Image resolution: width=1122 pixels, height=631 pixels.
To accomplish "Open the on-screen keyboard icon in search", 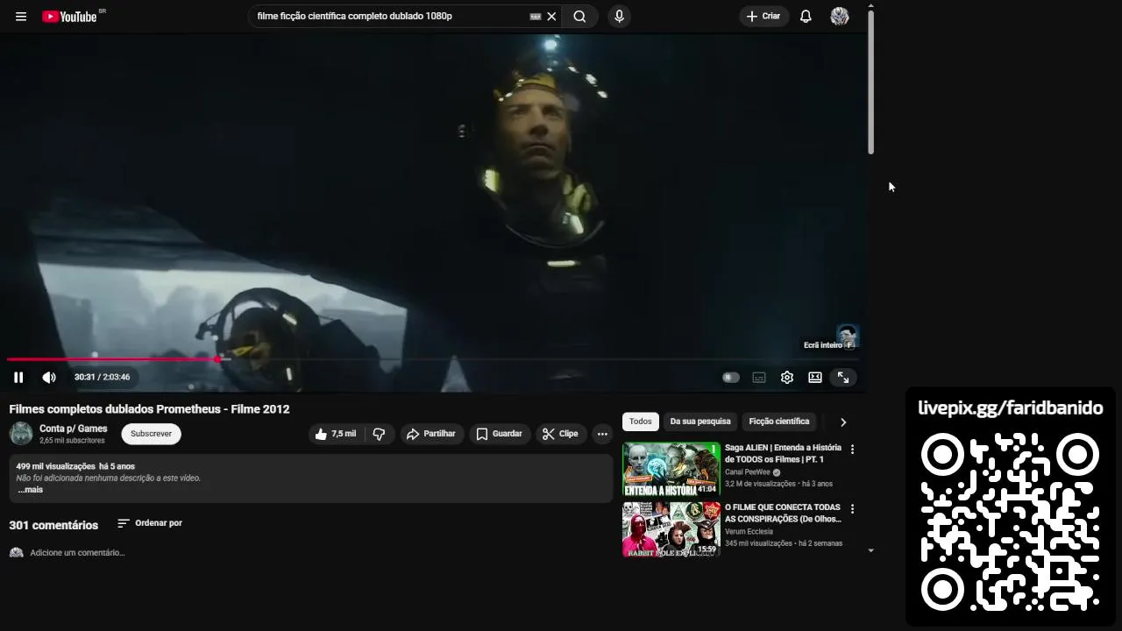I will click(536, 17).
